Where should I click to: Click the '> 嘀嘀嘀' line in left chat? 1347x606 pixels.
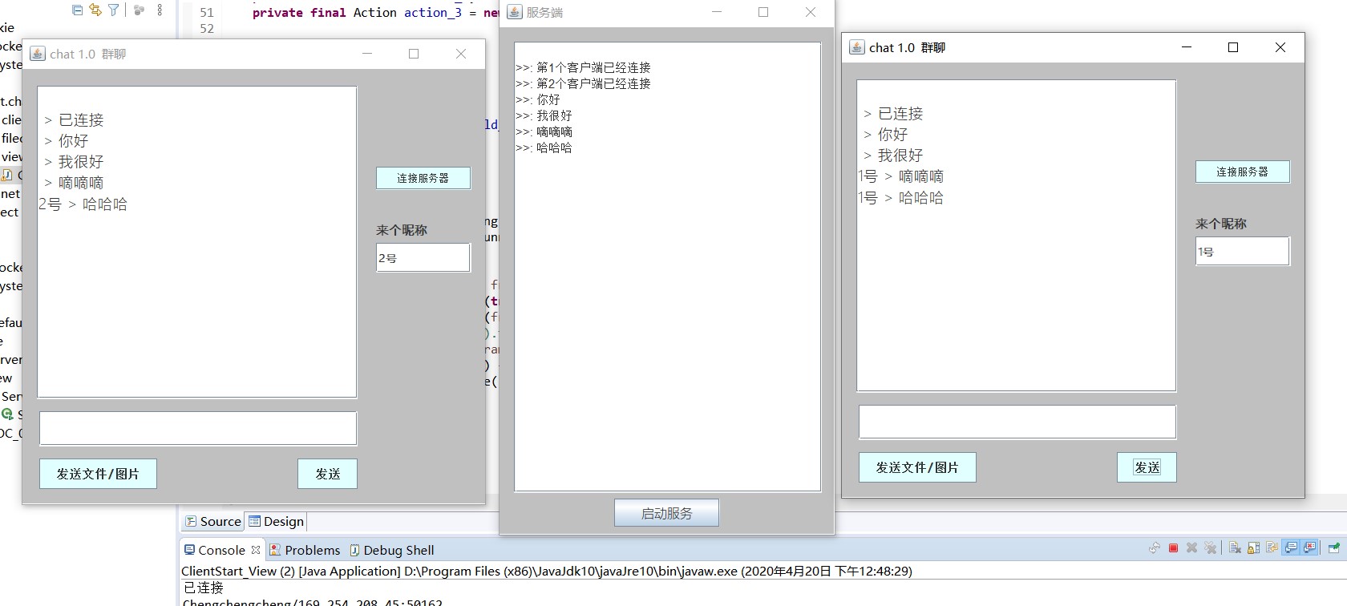(74, 183)
